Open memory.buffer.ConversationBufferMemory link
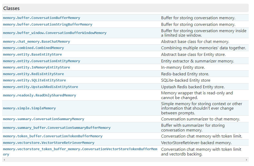Viewport: 254px width, 166px height. pos(41,18)
